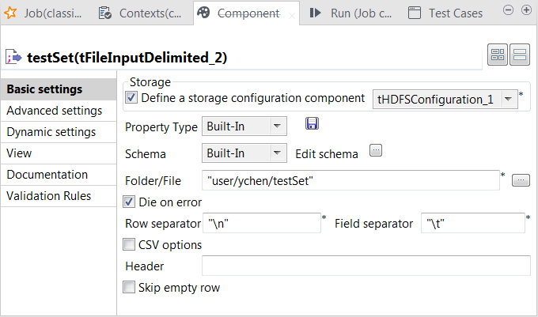The image size is (538, 317).
Task: Enable the CSV options checkbox
Action: pyautogui.click(x=130, y=245)
